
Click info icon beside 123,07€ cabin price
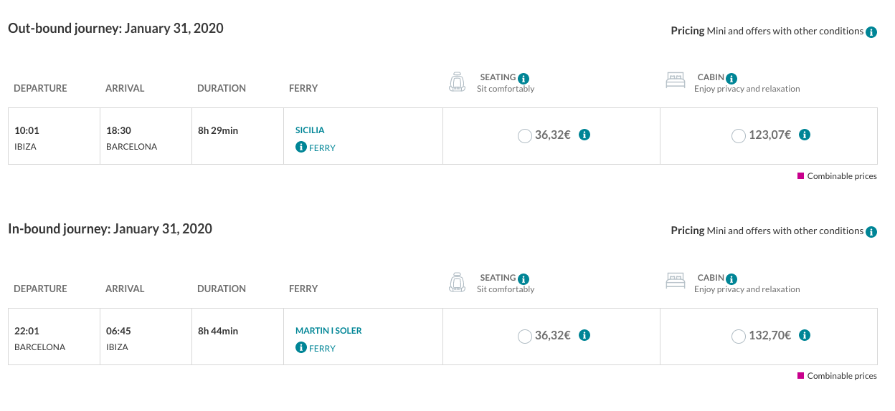pos(805,135)
